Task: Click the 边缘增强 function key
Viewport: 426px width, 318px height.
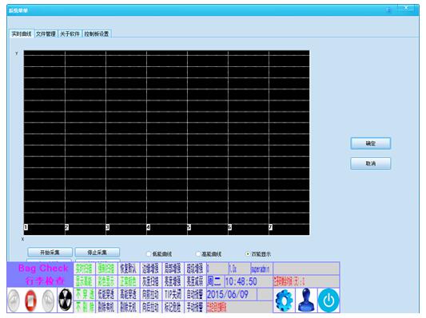Action: [150, 269]
